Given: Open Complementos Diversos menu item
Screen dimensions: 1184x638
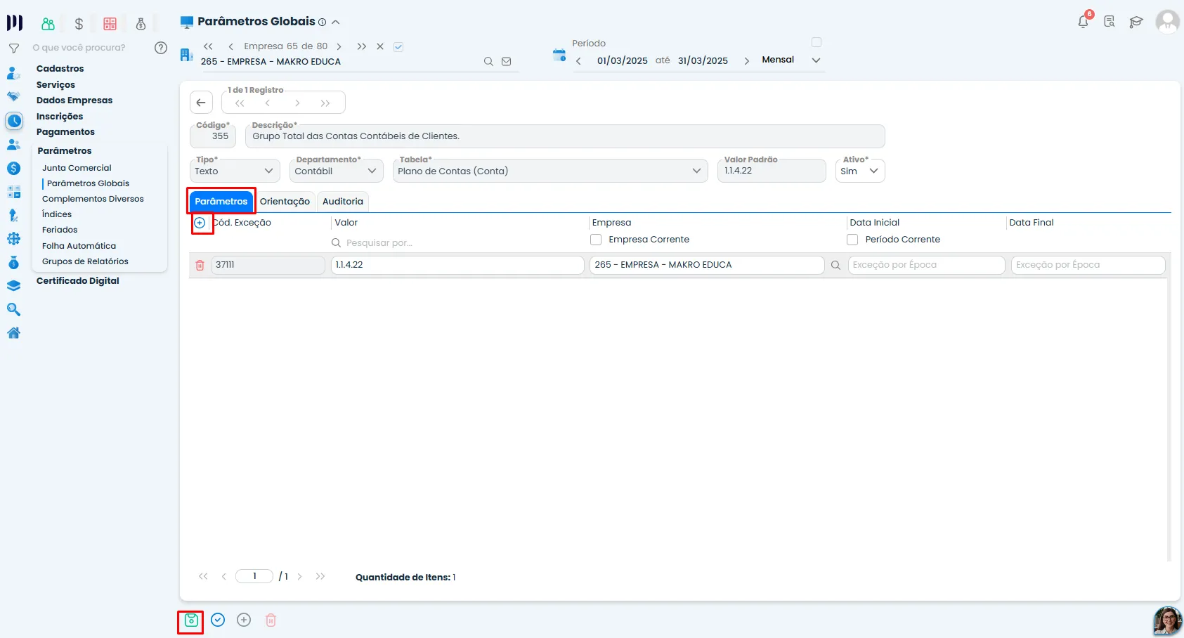Looking at the screenshot, I should pos(93,199).
